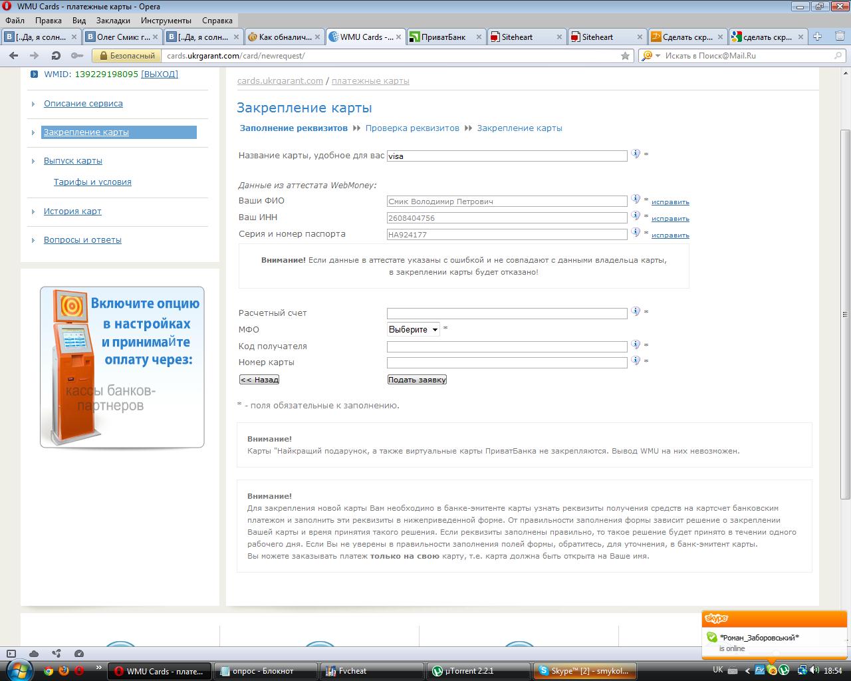Image resolution: width=851 pixels, height=681 pixels.
Task: Open the Инструменты menu
Action: (x=166, y=21)
